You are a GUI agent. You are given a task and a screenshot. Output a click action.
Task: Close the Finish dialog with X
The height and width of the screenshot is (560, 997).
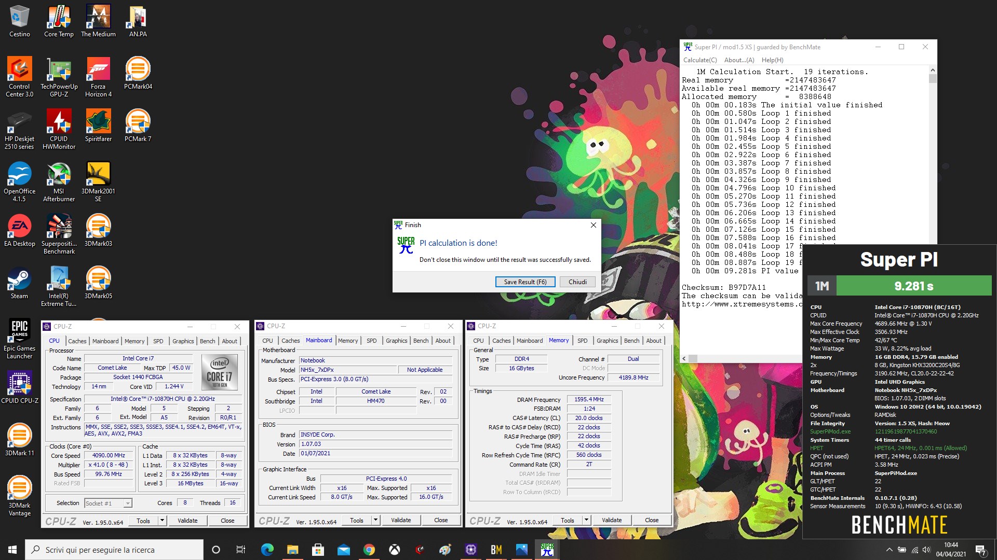pos(593,225)
